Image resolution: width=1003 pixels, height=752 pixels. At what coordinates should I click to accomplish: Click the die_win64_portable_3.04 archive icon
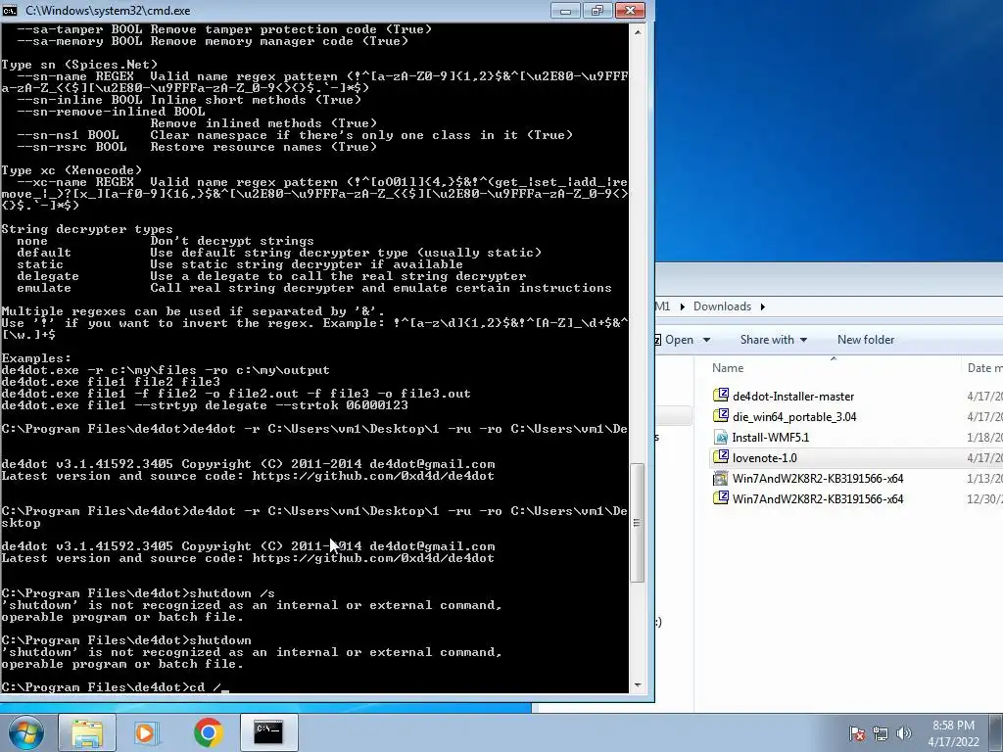[x=721, y=416]
